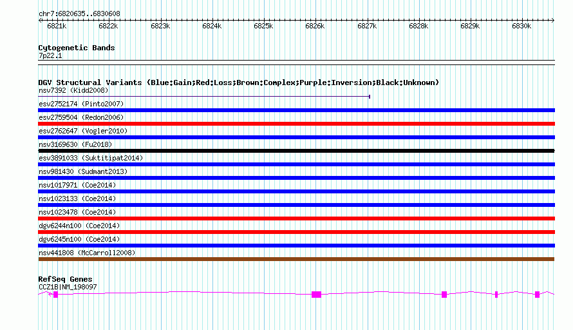Click the 6825k ruler tick label
This screenshot has width=573, height=330.
click(x=263, y=26)
